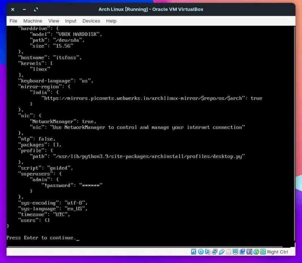Click the optical disk indicator icon
302x263 pixels.
coord(201,252)
